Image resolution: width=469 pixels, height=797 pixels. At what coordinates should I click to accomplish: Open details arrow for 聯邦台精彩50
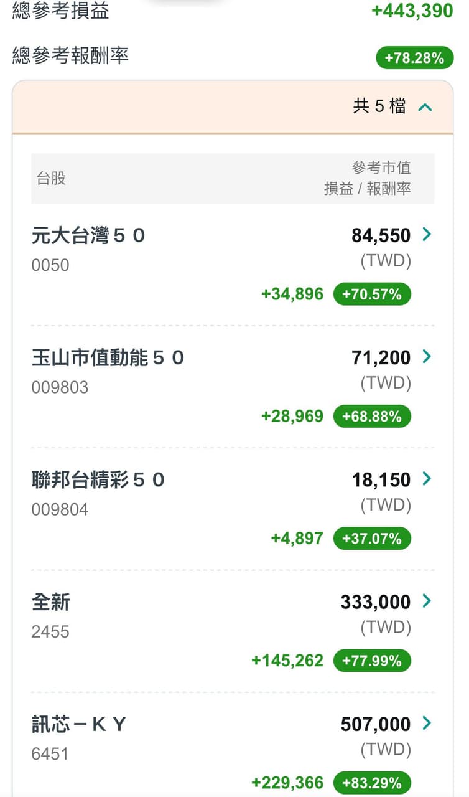click(427, 479)
